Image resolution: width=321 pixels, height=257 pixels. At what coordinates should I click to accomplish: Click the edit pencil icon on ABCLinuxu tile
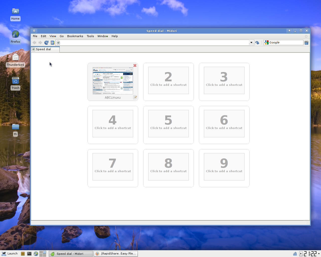[135, 97]
